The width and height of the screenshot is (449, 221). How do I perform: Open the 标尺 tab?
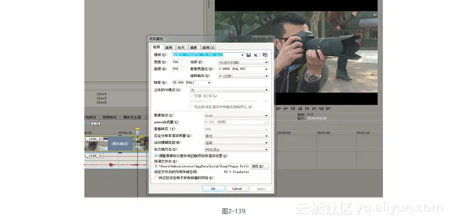pos(181,48)
